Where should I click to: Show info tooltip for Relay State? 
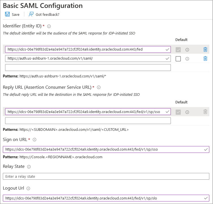[29, 167]
